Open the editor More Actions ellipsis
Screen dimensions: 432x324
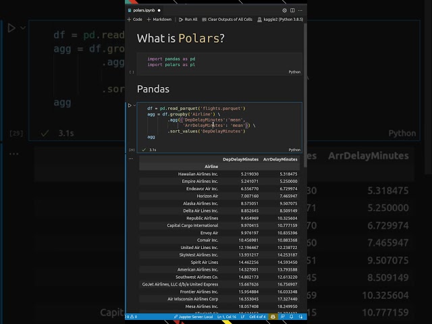pos(300,11)
